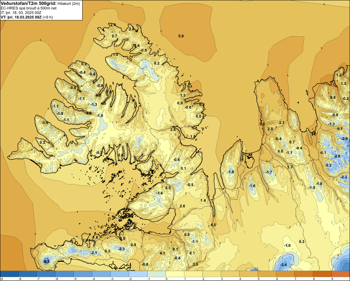Viewport: 350px width, 281px height.
Task: Click the '-1.7' temperature value
Action: point(269,172)
